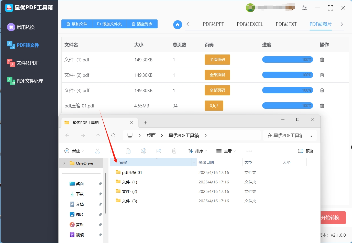Open 文件转PDF sidebar section

[x=23, y=63]
